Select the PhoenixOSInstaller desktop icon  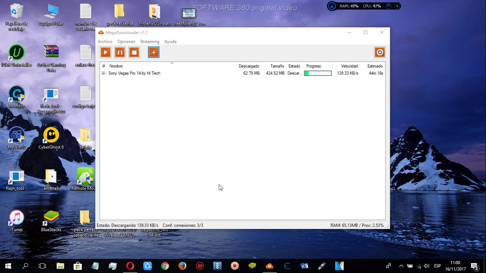tap(155, 15)
